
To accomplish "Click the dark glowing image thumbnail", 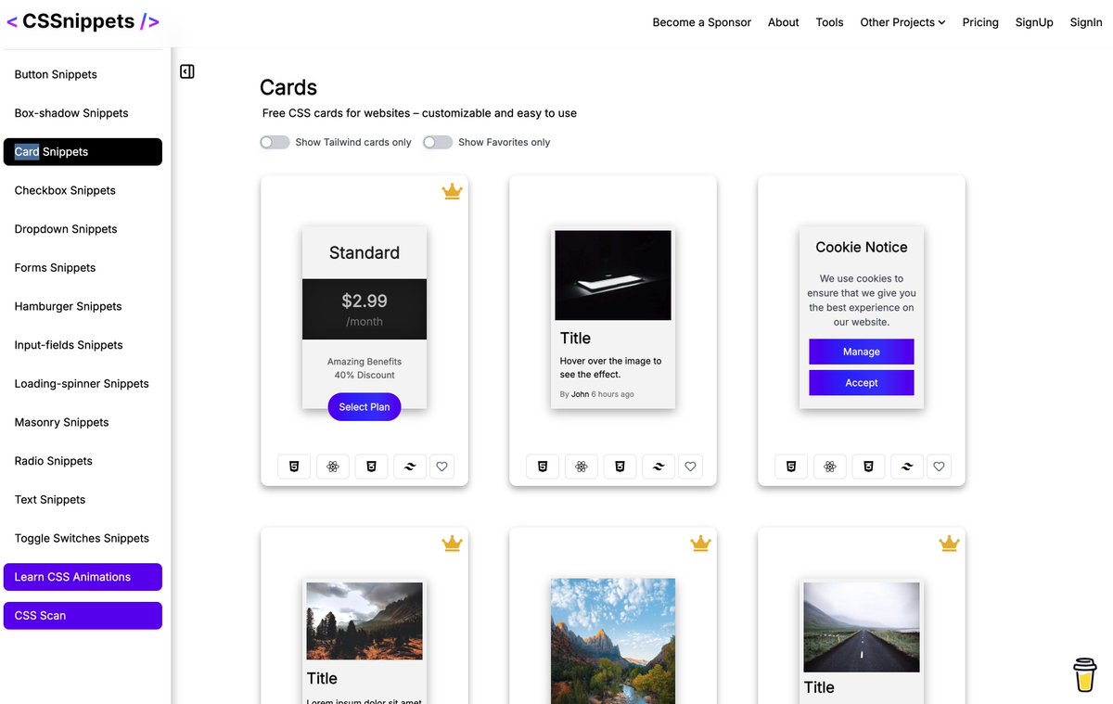I will click(x=613, y=275).
